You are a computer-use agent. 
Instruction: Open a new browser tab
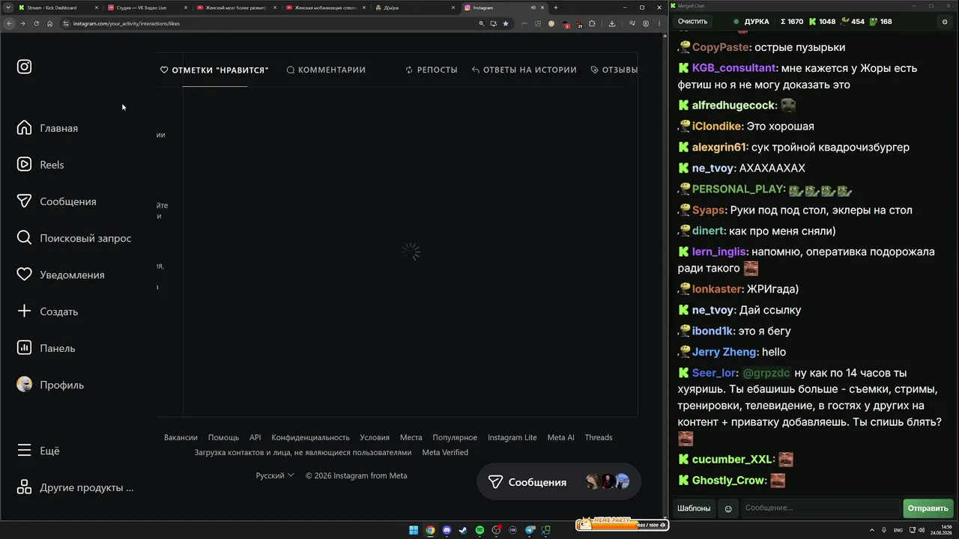556,7
